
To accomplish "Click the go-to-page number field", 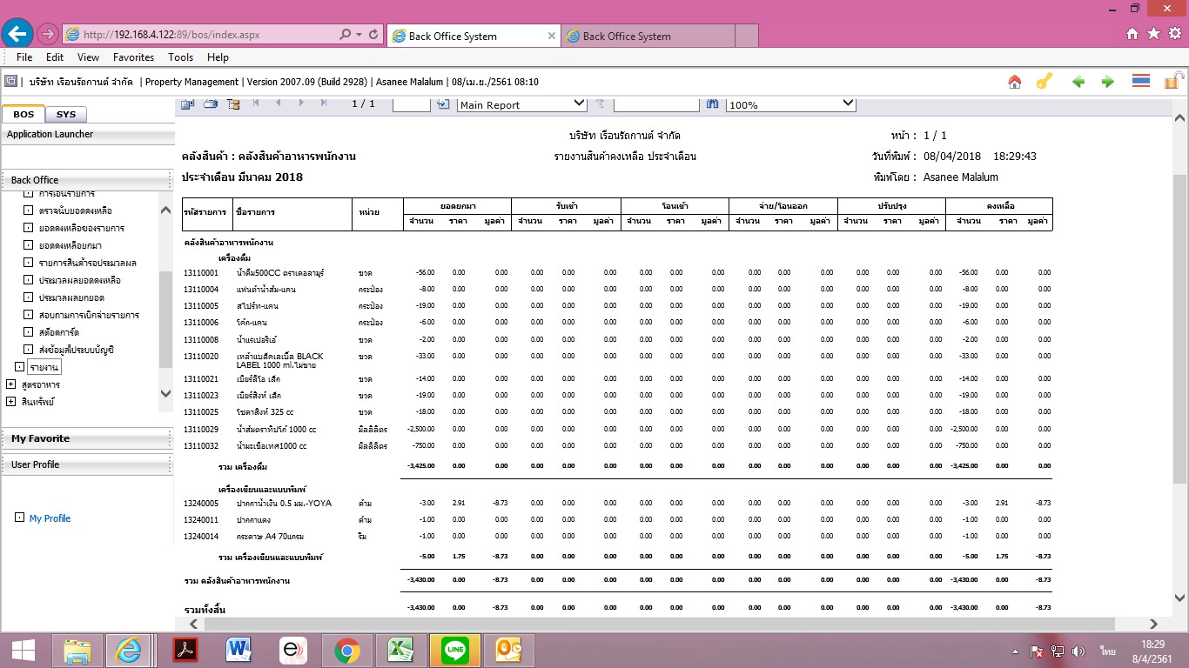I will pos(411,104).
